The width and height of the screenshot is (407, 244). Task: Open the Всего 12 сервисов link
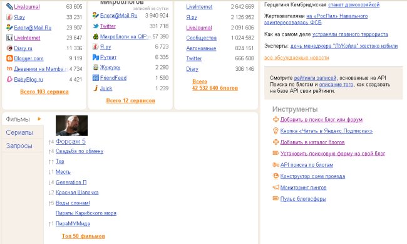(131, 100)
